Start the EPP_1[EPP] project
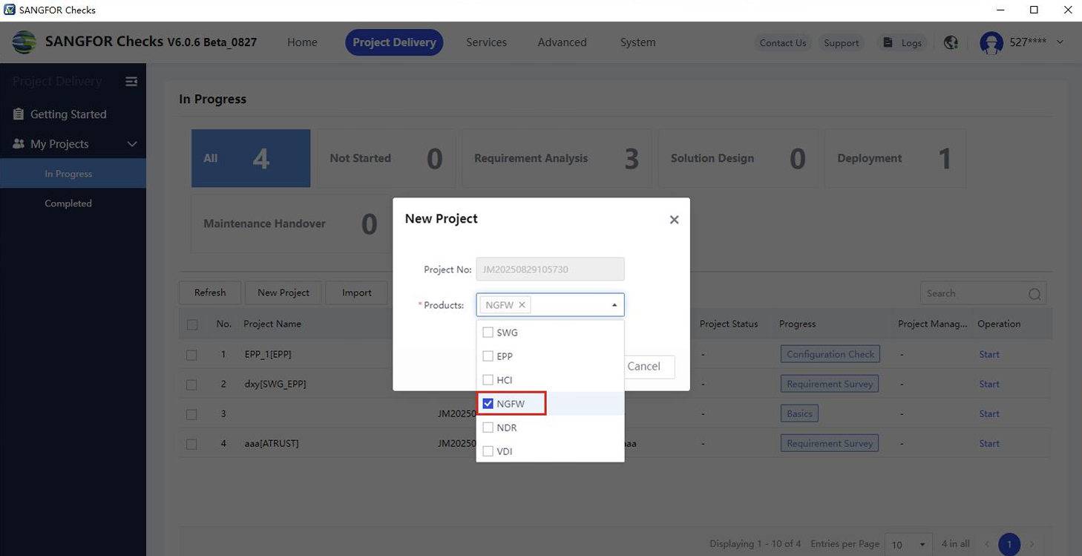The height and width of the screenshot is (556, 1082). 988,354
